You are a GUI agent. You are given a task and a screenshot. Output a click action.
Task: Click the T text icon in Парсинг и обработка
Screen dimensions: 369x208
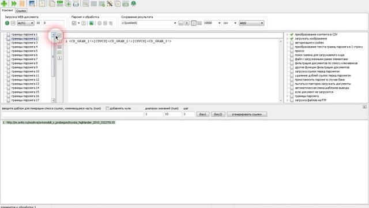[x=84, y=23]
